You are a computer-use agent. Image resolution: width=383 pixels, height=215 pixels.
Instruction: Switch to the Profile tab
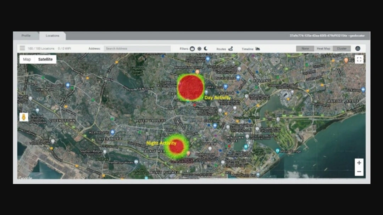[26, 35]
